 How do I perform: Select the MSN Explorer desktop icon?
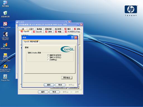pos(5,46)
